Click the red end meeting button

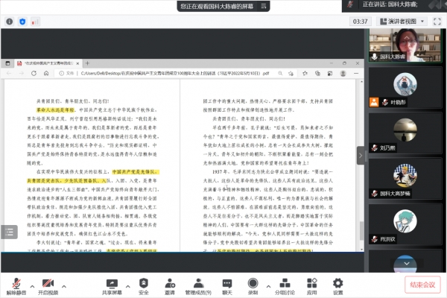tap(422, 285)
